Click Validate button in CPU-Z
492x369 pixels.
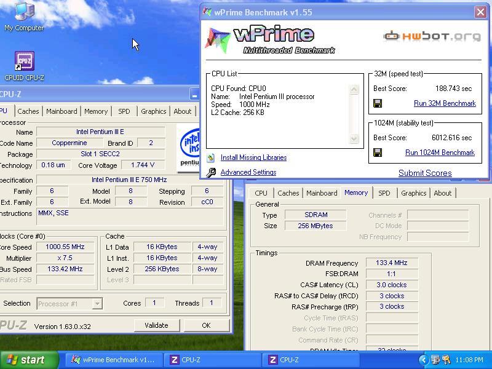[157, 325]
